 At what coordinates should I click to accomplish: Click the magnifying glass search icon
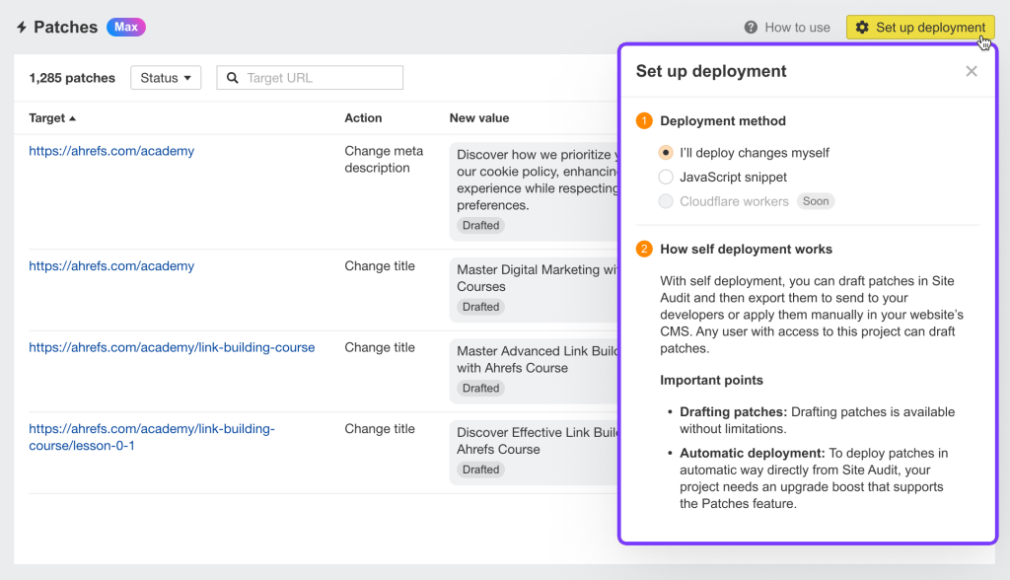[232, 77]
